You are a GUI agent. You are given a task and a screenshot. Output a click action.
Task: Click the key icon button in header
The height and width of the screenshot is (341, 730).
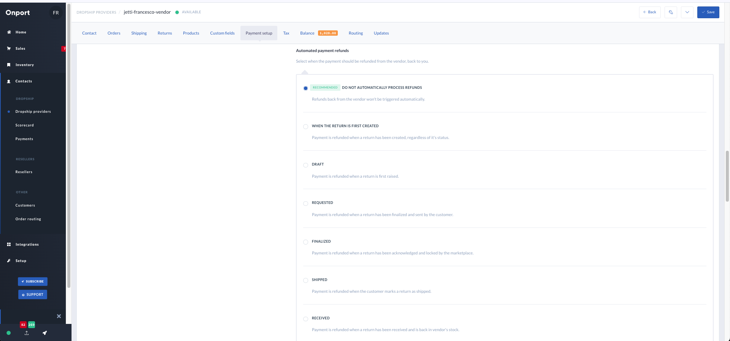(671, 12)
